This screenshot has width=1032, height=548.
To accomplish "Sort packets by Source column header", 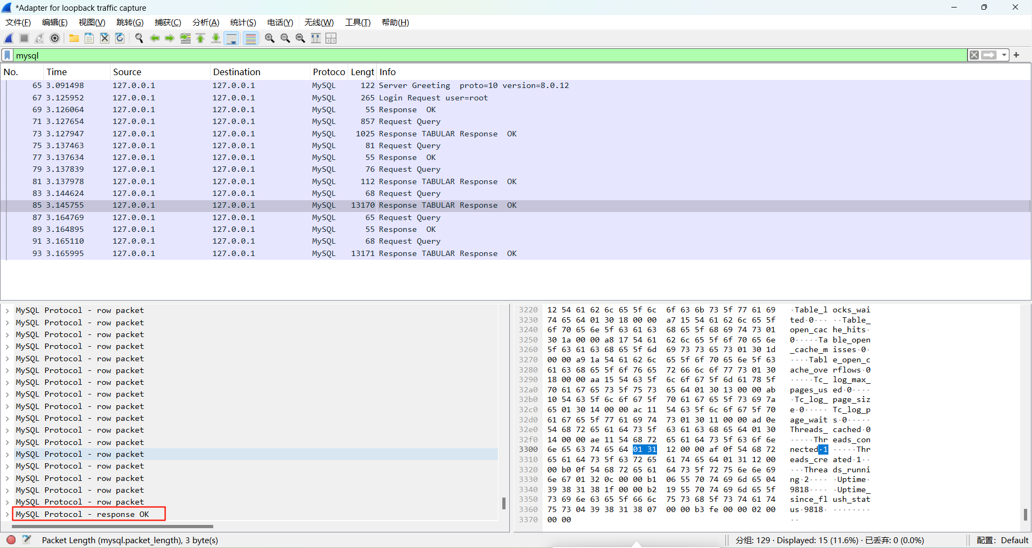I will 160,72.
